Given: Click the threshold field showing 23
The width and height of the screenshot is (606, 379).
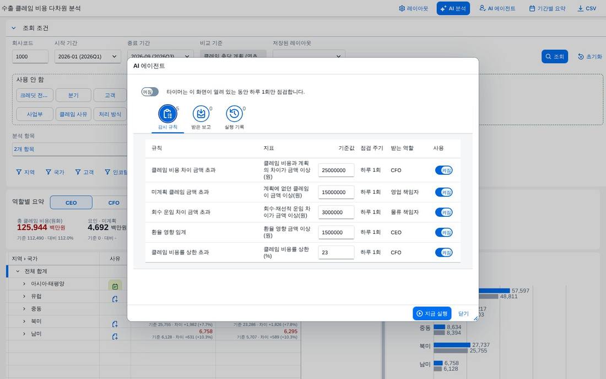Looking at the screenshot, I should pyautogui.click(x=336, y=253).
